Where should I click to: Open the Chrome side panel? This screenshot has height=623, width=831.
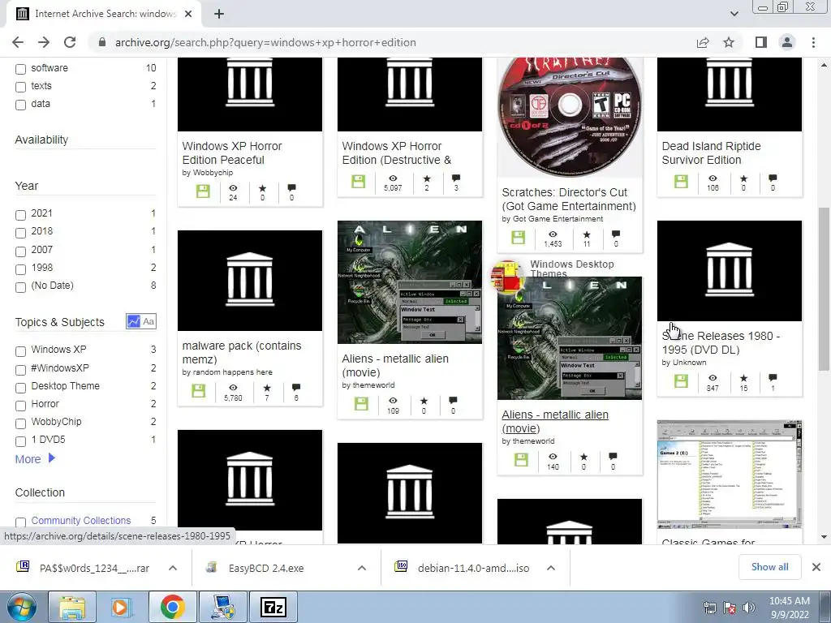pyautogui.click(x=761, y=42)
